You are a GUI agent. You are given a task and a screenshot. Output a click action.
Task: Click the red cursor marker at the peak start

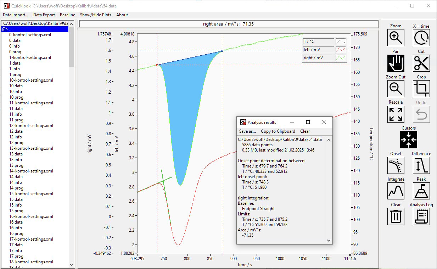[x=157, y=65]
